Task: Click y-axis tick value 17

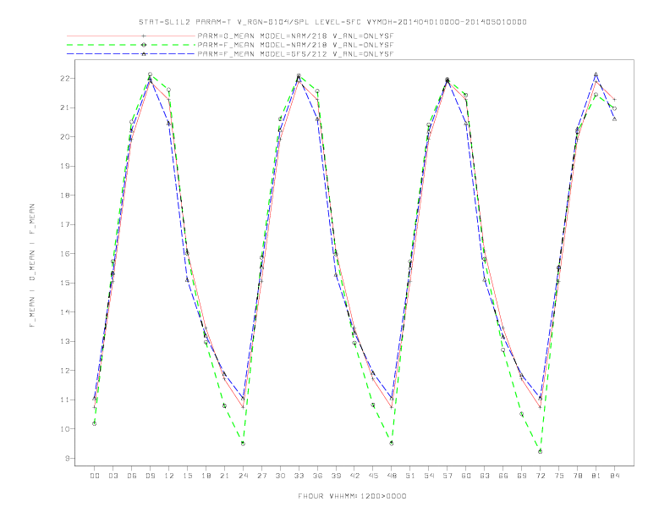Action: (65, 224)
